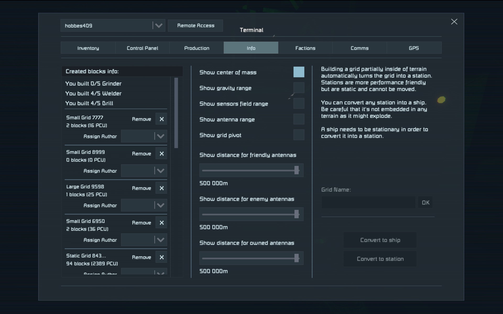Click the Remote Access button
503x314 pixels.
196,26
